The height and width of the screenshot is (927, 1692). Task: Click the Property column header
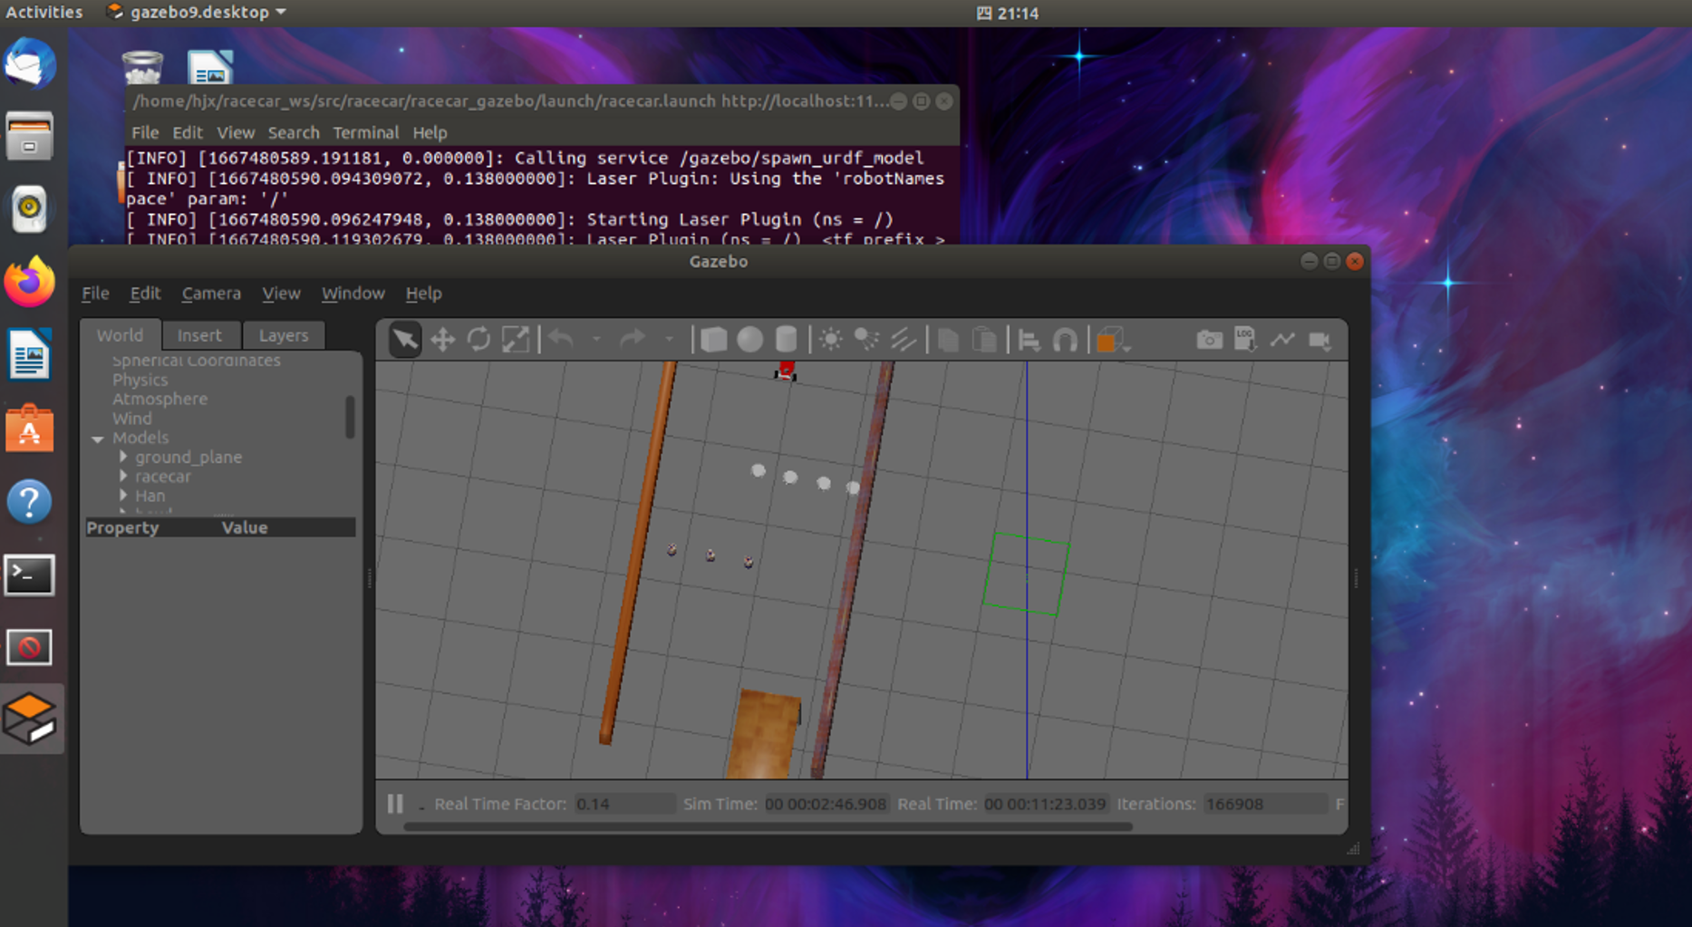[122, 527]
